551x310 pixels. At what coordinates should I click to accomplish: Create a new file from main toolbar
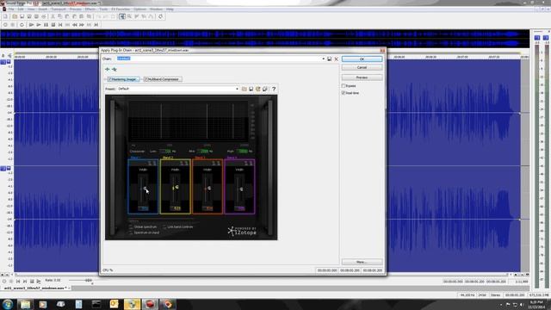5,16
